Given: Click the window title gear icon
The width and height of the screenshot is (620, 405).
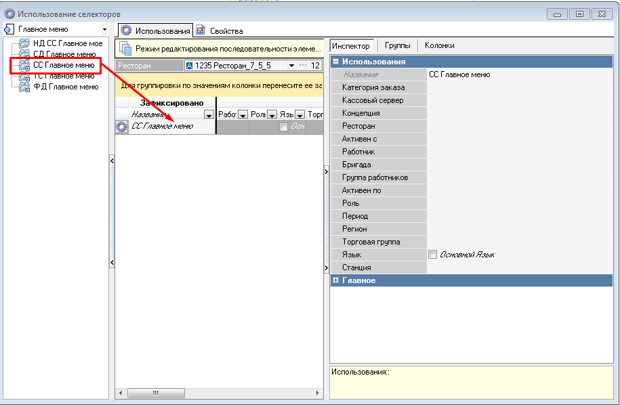Looking at the screenshot, I should [x=9, y=14].
